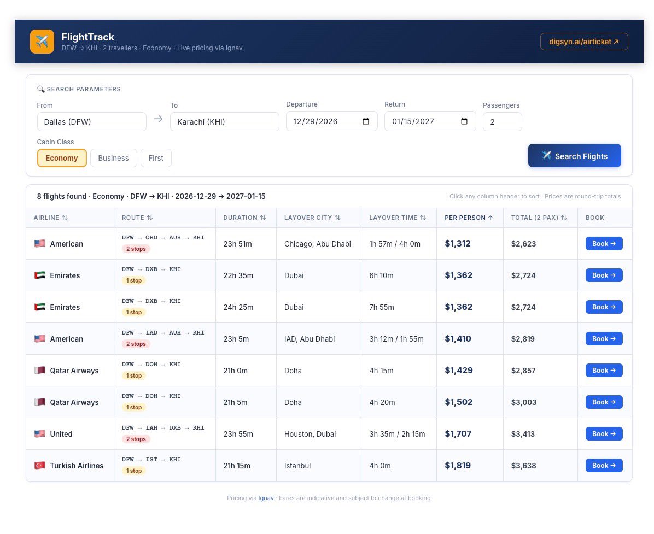Toggle Per Person sort direction

pos(469,218)
